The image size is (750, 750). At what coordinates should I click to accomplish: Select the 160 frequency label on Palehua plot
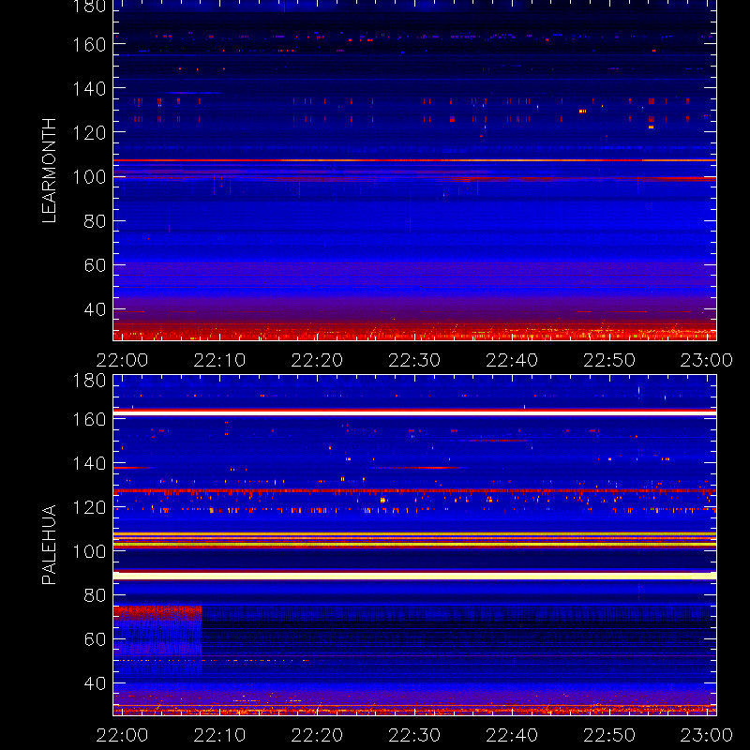click(89, 419)
